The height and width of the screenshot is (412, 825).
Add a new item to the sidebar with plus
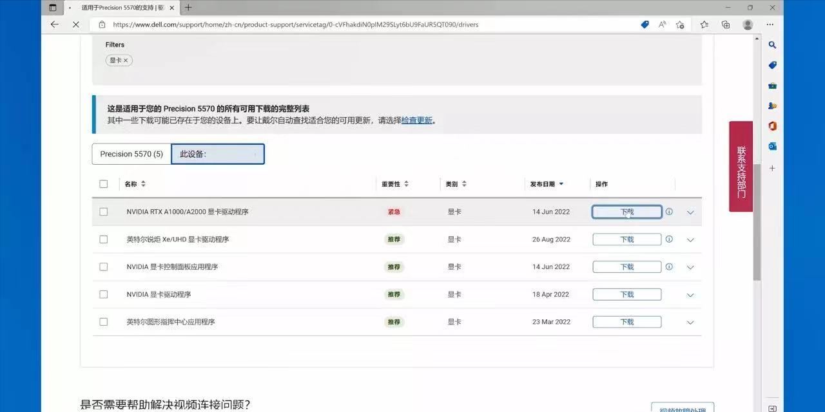coord(772,168)
